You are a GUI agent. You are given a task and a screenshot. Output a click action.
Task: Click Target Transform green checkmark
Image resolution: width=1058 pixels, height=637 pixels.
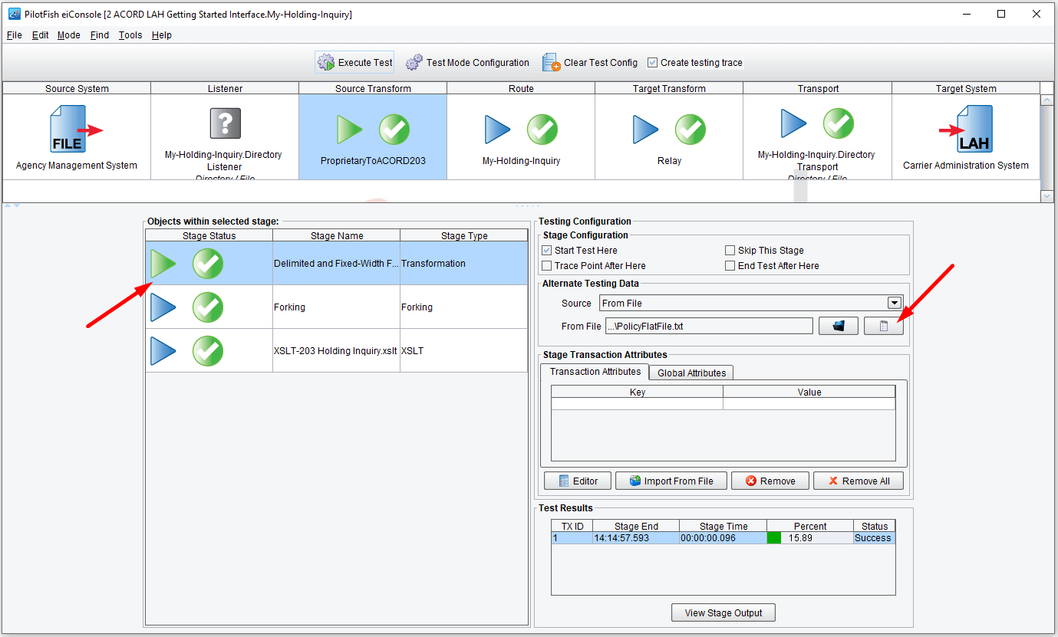[x=691, y=130]
